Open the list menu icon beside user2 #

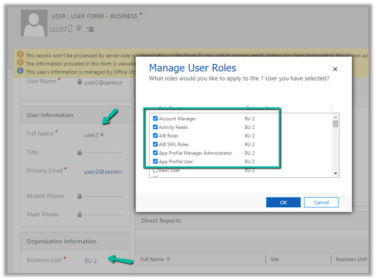(x=90, y=29)
